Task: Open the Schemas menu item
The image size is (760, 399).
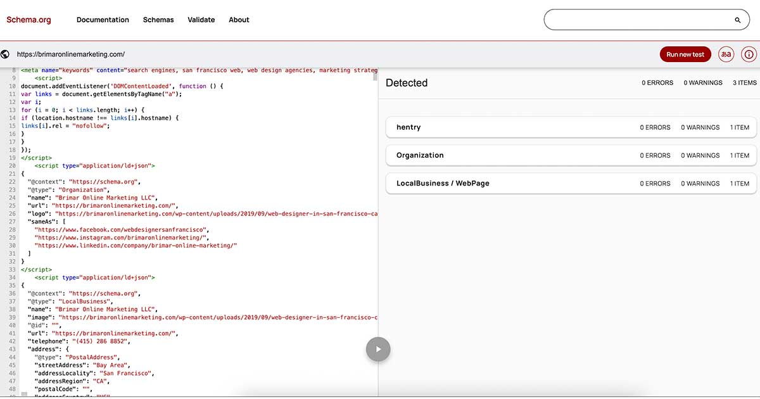Action: point(158,20)
